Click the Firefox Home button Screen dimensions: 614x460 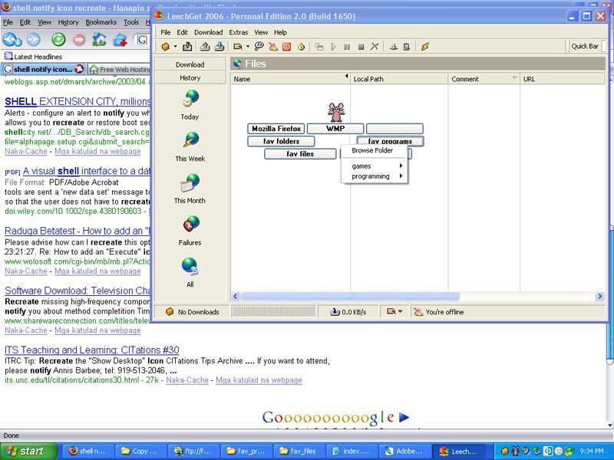100,40
